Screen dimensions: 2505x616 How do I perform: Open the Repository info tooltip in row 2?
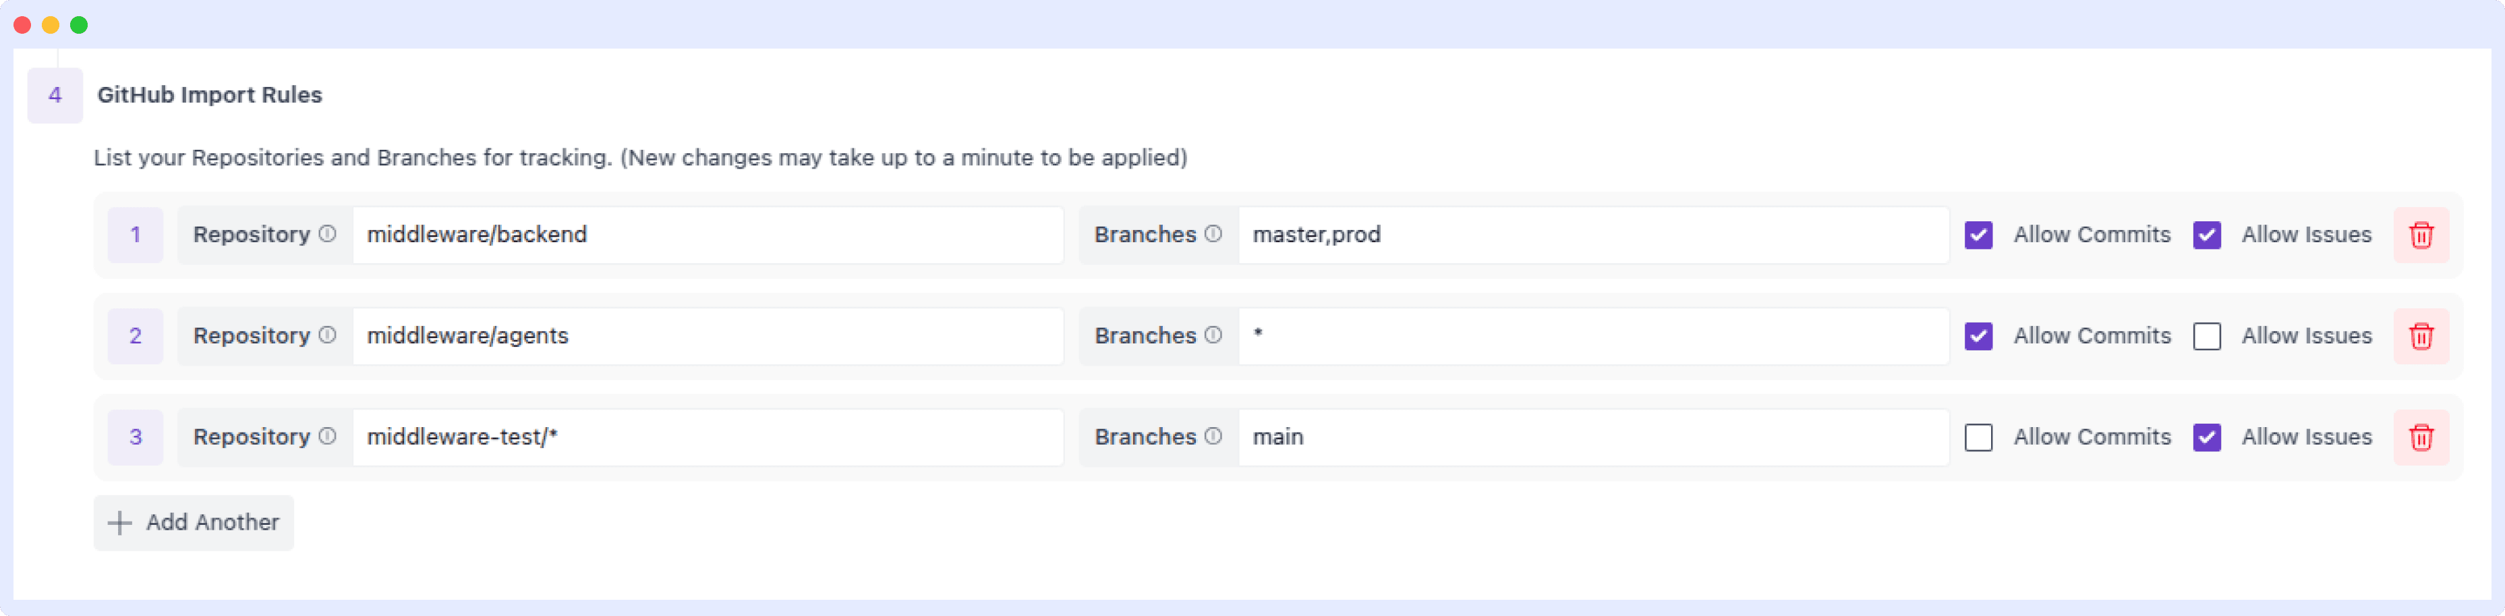coord(328,336)
